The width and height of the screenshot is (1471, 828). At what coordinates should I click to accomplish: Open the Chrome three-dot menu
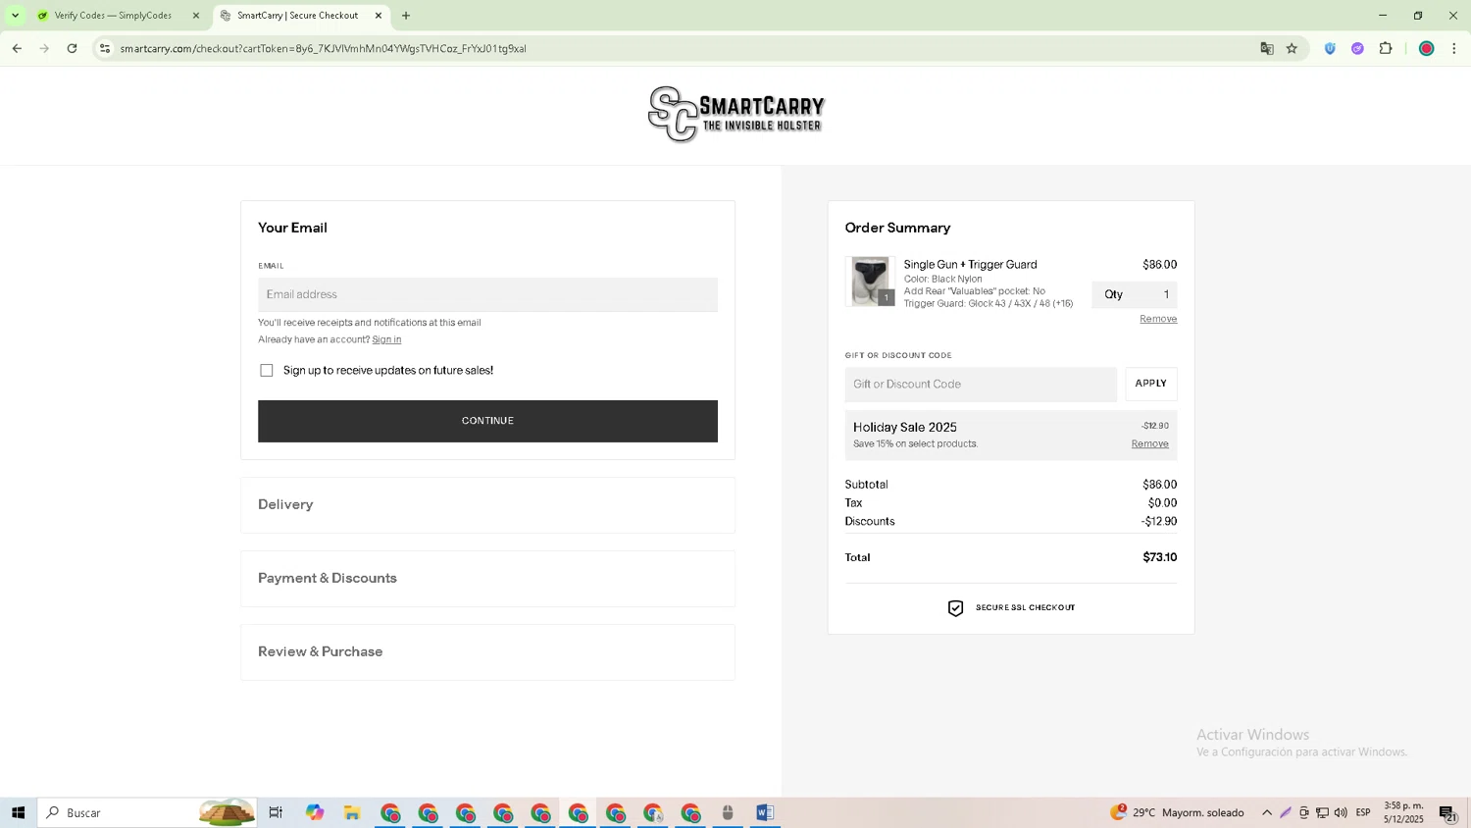1454,48
